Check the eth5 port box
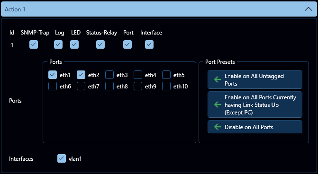Viewport: 318px width, 174px height. pos(166,75)
